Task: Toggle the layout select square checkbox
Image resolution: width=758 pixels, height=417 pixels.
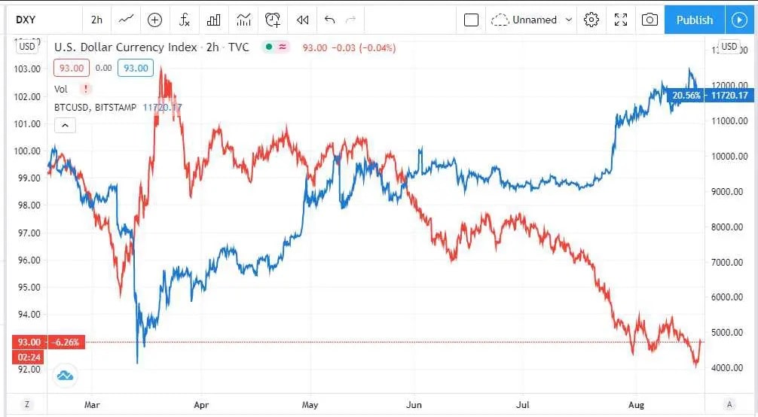Action: point(471,20)
